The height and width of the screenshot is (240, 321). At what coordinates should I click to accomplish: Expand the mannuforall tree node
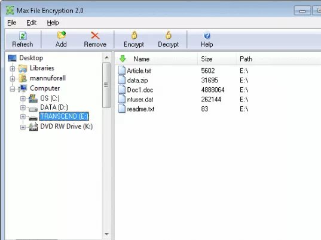click(x=13, y=79)
